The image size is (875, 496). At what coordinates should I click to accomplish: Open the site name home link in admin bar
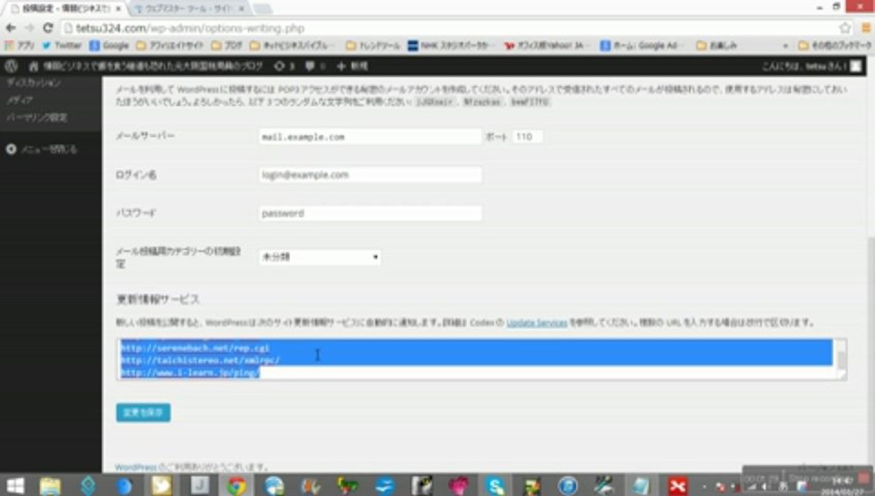[146, 66]
